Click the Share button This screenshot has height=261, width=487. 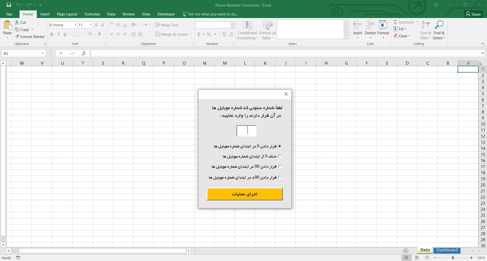click(x=473, y=14)
